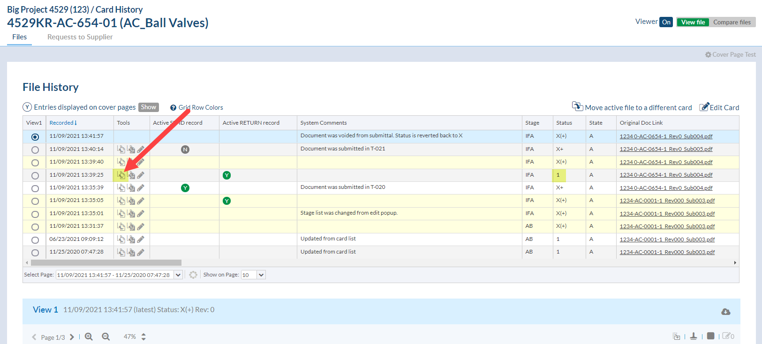Select radio for 11/09/2021 13:35:05 record
This screenshot has width=762, height=344.
coord(35,201)
